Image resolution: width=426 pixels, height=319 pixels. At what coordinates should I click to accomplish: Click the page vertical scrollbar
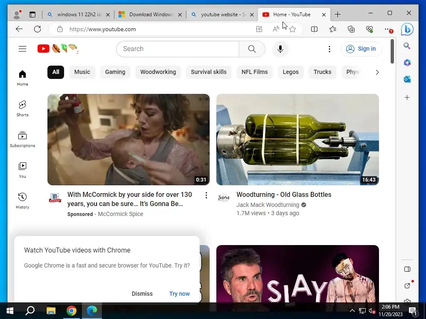pos(392,52)
